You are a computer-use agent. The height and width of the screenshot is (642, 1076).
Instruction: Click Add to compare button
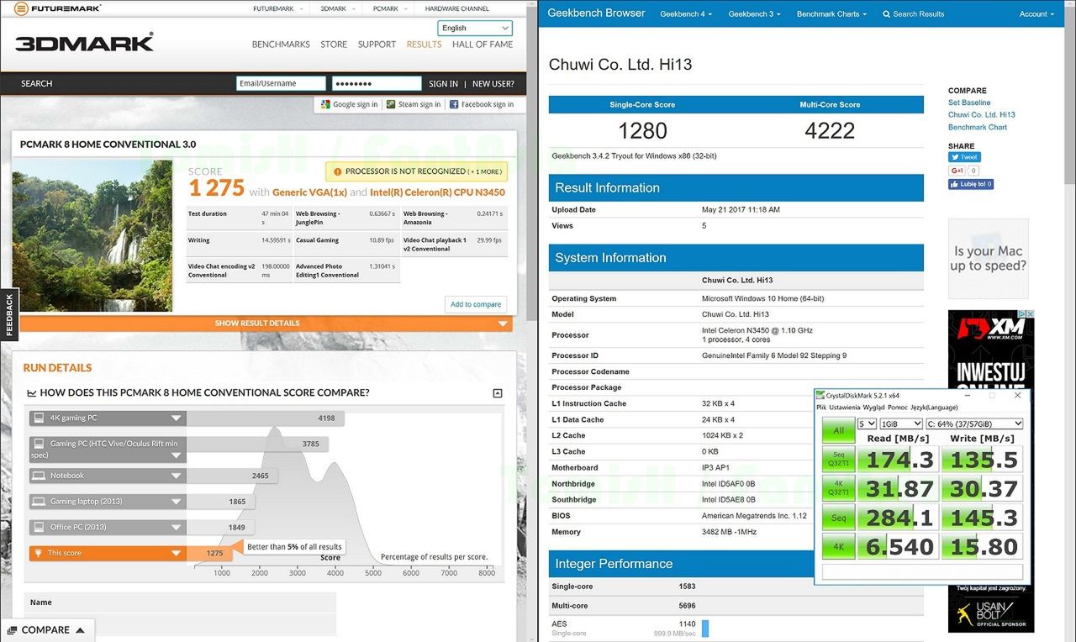[x=476, y=304]
